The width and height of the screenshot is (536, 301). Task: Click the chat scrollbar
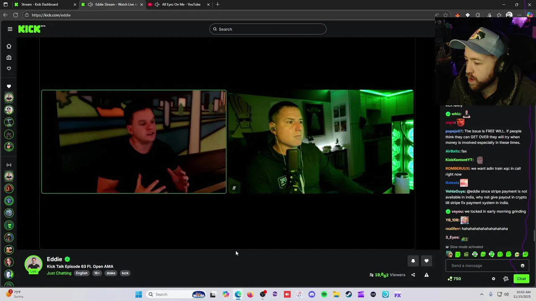pyautogui.click(x=534, y=235)
